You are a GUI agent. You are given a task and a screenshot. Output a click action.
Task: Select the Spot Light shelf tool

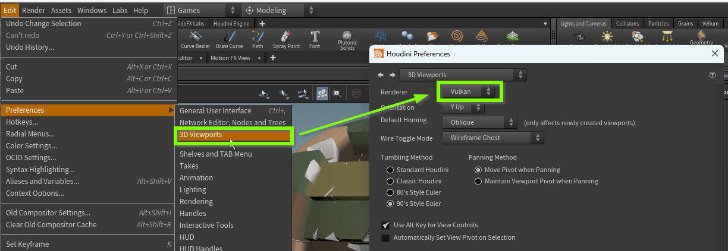tap(637, 37)
